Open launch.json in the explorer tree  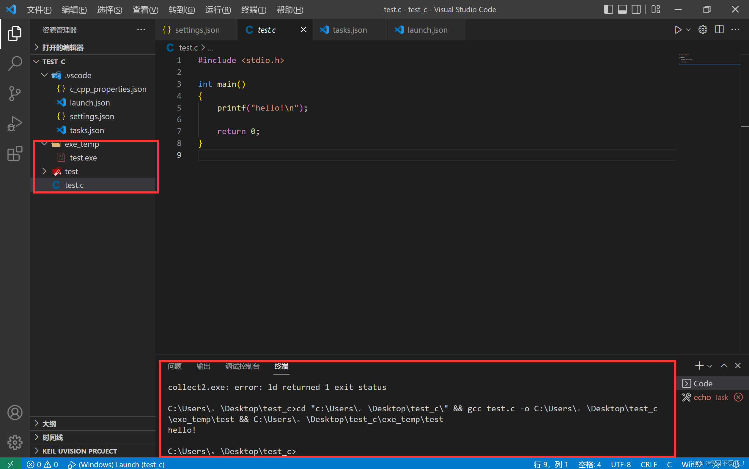[89, 103]
